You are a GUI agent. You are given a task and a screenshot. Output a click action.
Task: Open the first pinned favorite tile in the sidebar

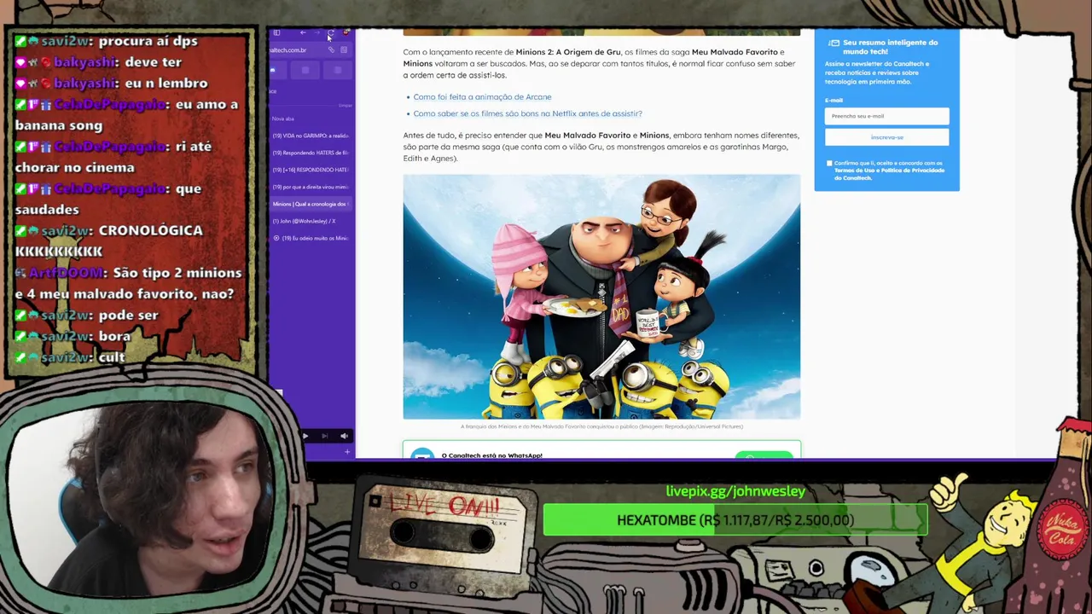click(x=278, y=70)
